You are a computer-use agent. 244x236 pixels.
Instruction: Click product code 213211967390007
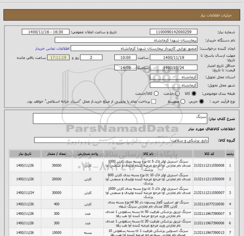(x=209, y=214)
